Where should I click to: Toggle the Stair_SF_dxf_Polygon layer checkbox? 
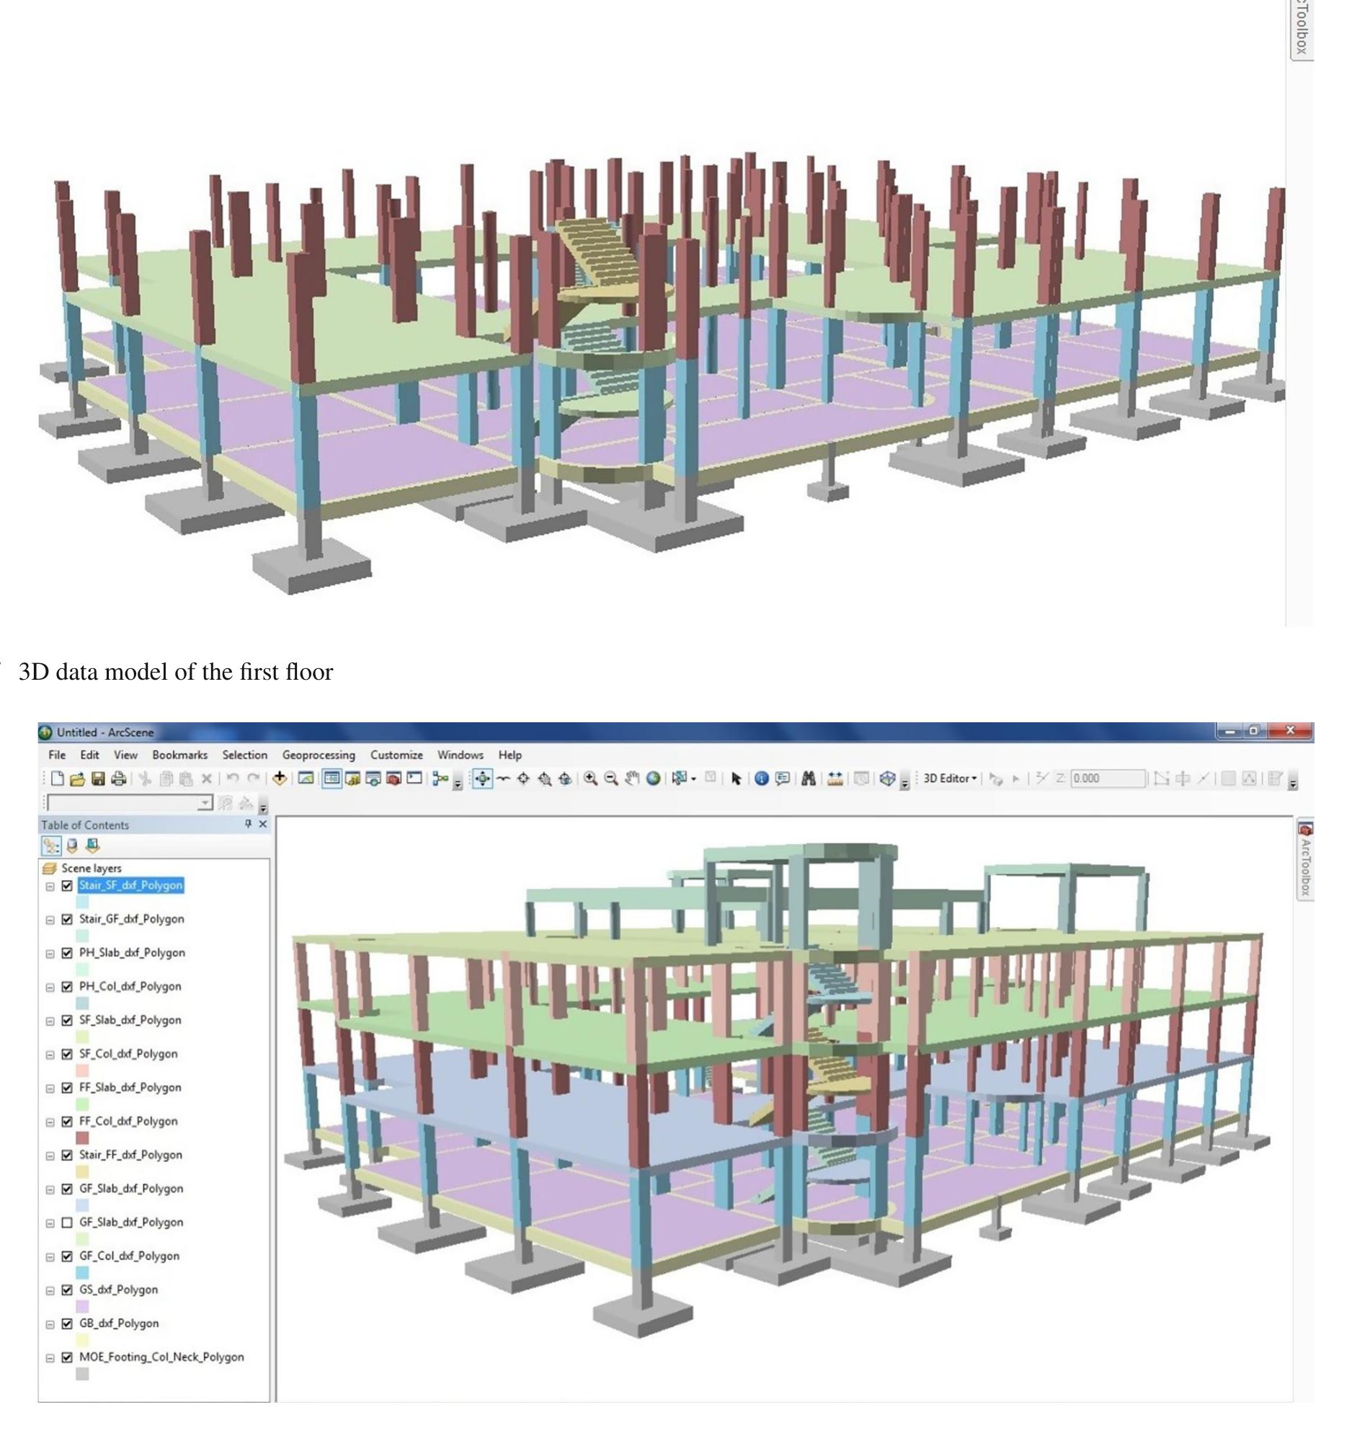(67, 885)
